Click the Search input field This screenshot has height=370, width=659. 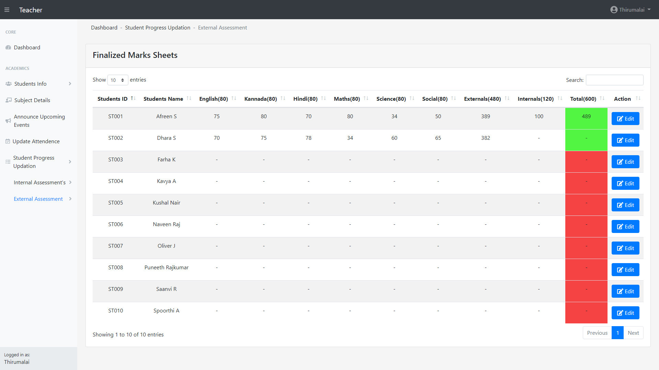point(614,80)
